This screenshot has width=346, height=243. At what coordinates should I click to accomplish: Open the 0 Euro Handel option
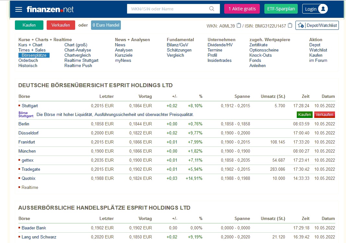pos(106,25)
